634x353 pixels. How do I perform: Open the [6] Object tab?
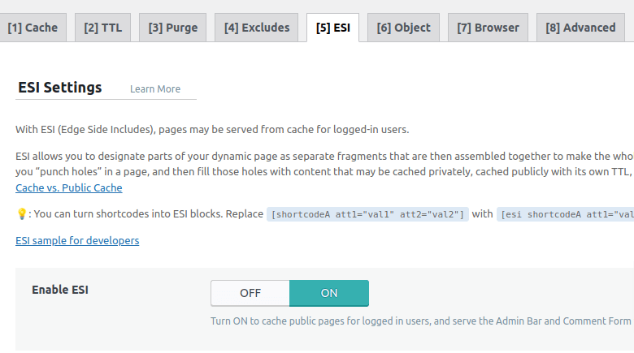pyautogui.click(x=403, y=28)
